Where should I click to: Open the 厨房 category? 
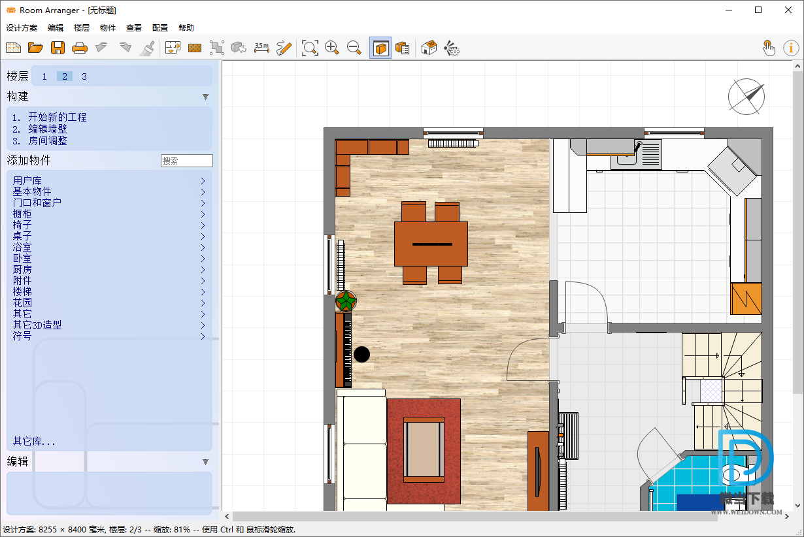[109, 269]
